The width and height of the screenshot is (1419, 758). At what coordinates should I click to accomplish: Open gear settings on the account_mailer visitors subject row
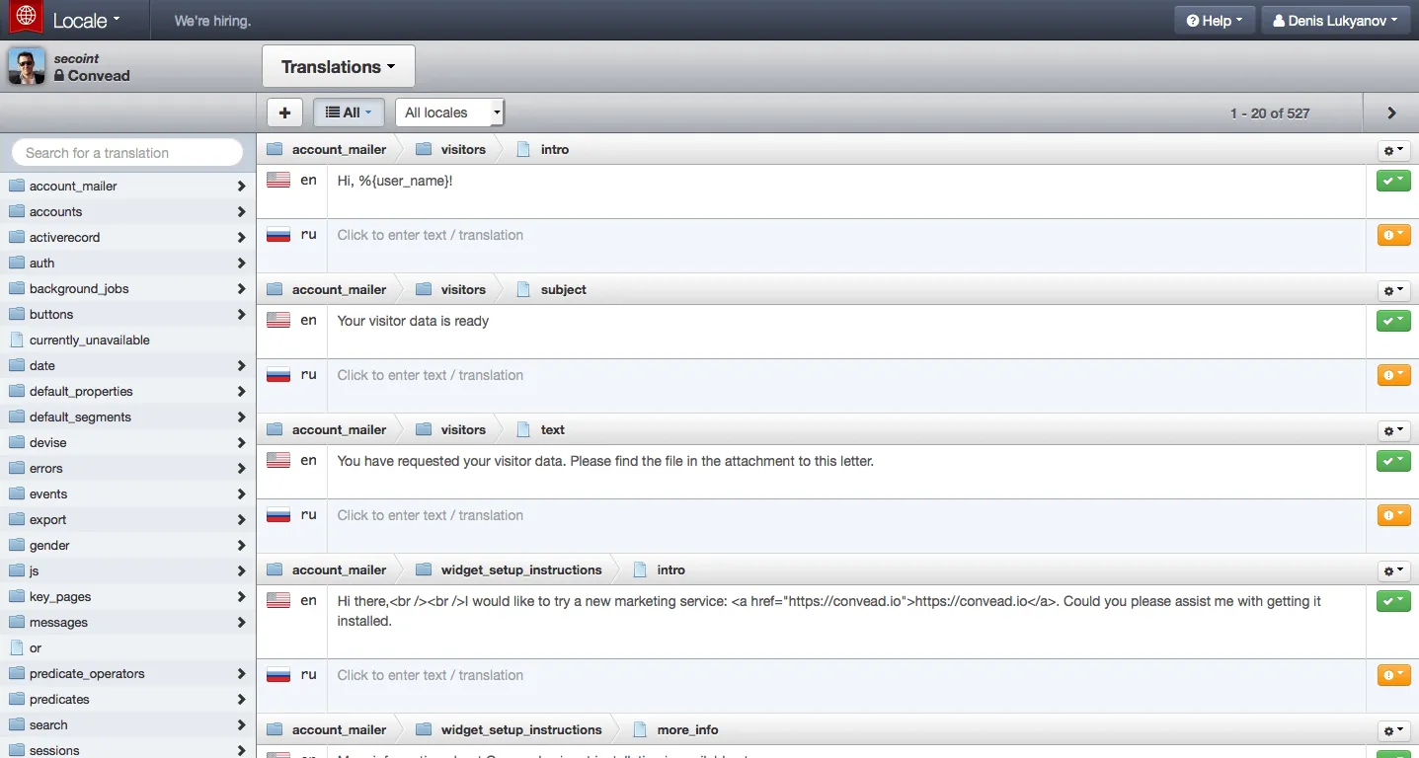click(x=1391, y=290)
